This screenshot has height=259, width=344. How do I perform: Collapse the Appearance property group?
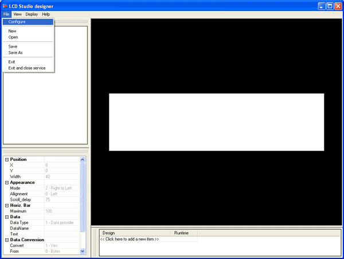coord(7,183)
